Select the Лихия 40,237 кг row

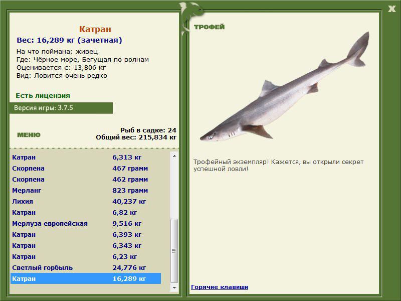pos(86,202)
